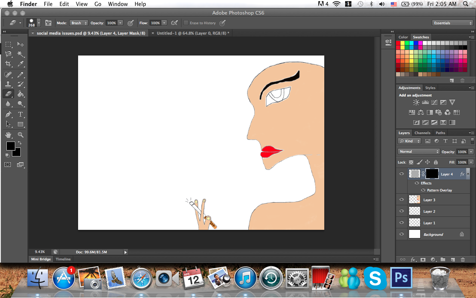Viewport: 476px width, 298px height.
Task: Open the eraser Mode dropdown
Action: point(79,23)
